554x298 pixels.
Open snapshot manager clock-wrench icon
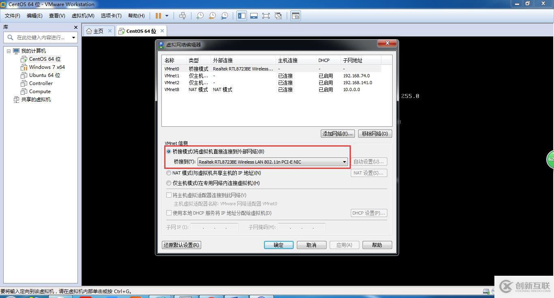pos(224,16)
